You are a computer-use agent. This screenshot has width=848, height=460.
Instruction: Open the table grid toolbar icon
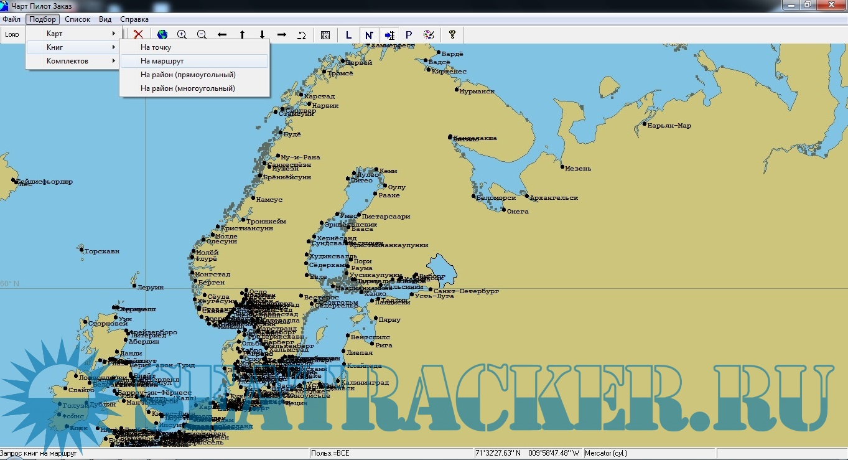click(325, 35)
